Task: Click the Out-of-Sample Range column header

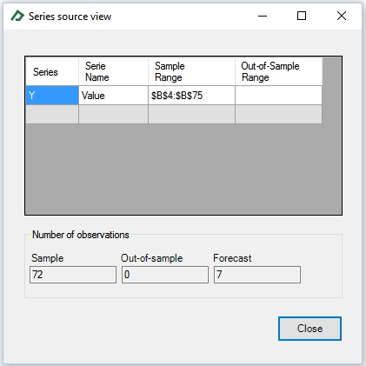Action: [278, 71]
